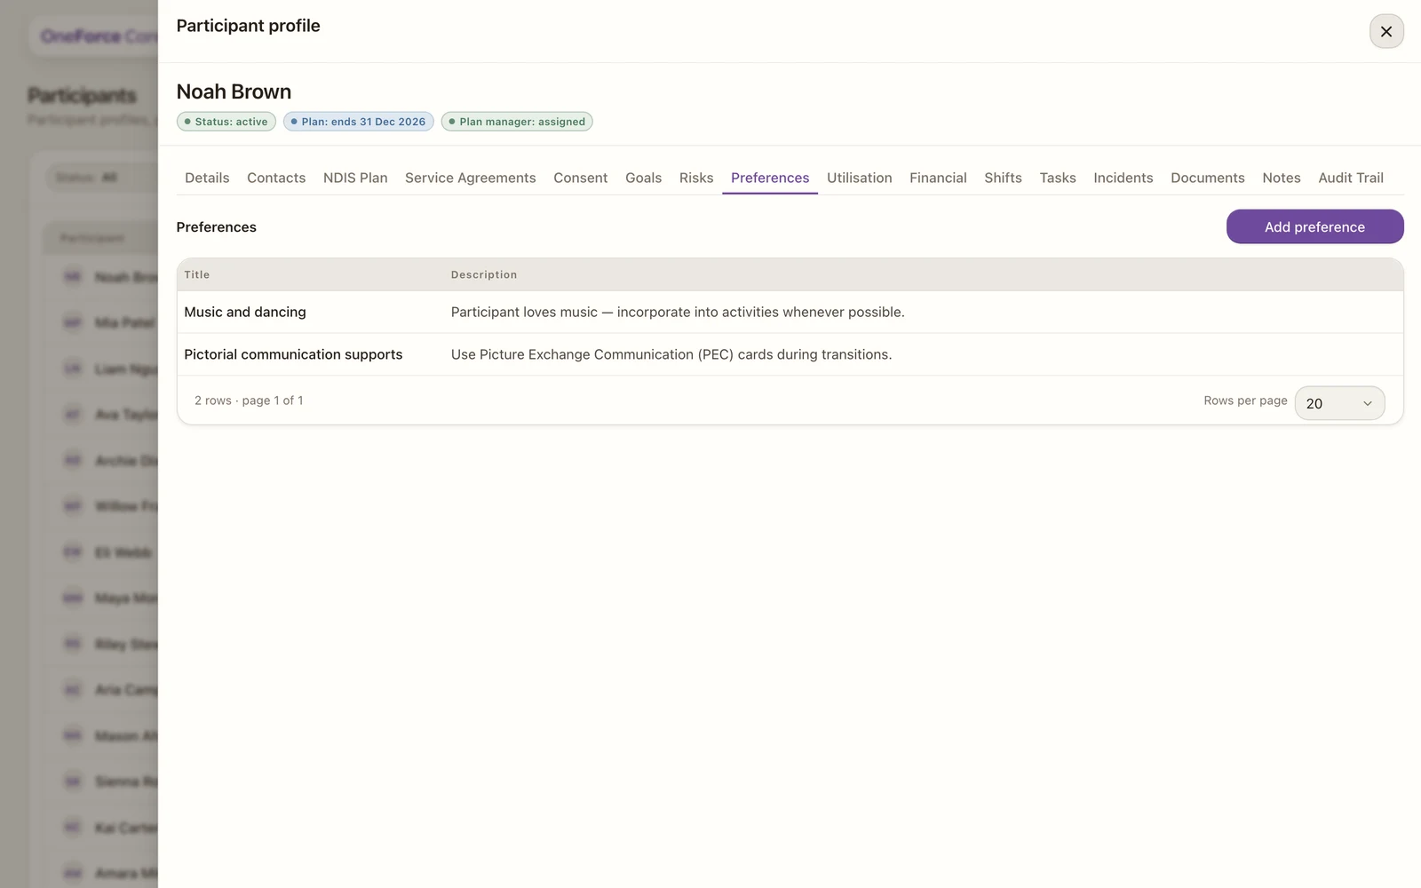This screenshot has width=1421, height=888.
Task: Click the Plan manager: assigned badge
Action: (x=517, y=122)
